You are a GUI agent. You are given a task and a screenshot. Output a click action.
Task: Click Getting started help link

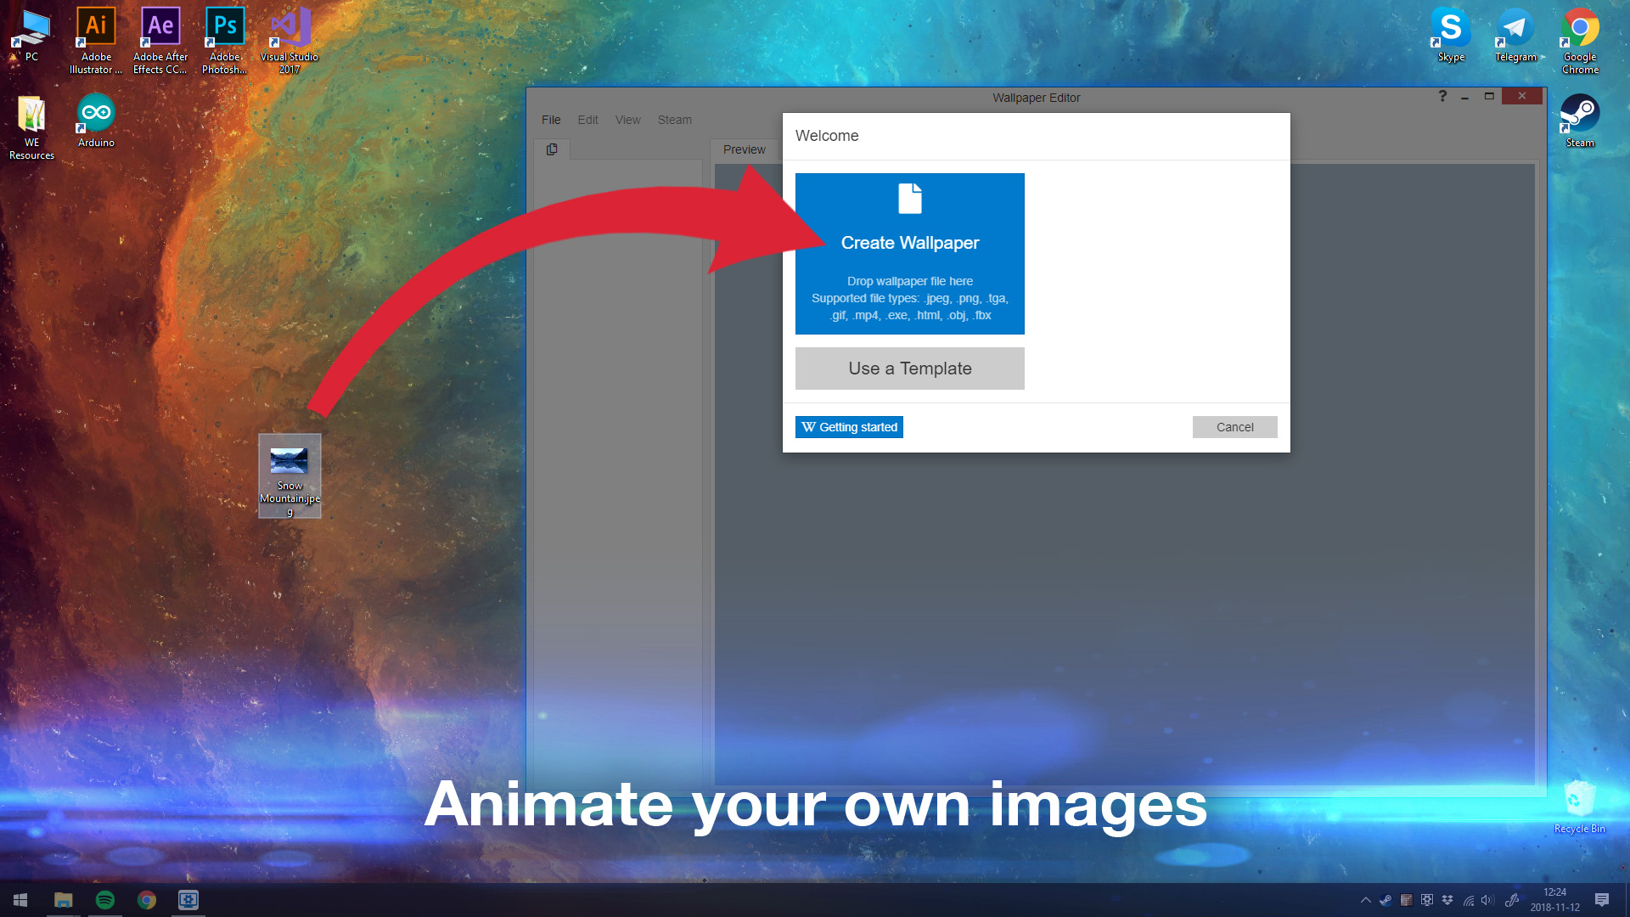click(850, 426)
